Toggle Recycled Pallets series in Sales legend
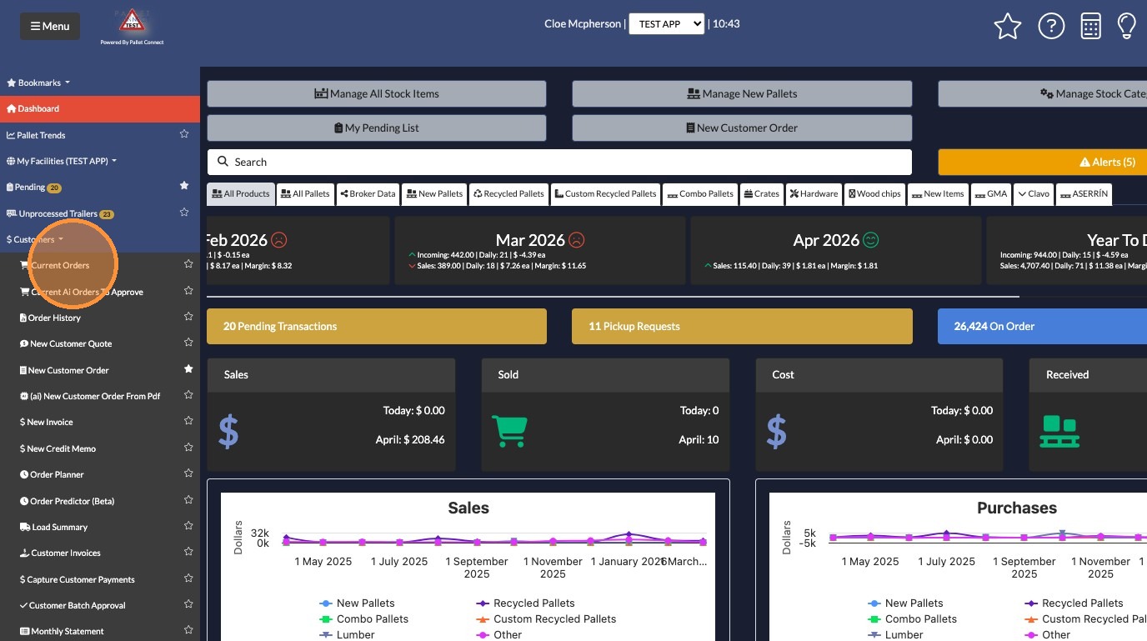This screenshot has height=641, width=1147. (525, 603)
